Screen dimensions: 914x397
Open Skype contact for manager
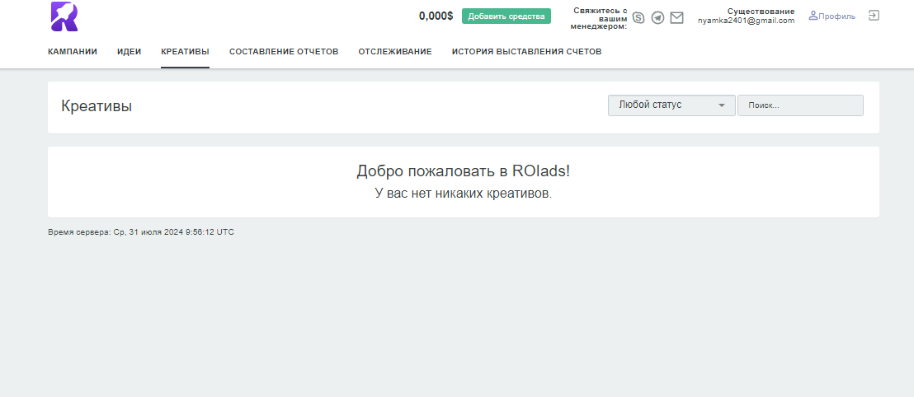(x=638, y=18)
